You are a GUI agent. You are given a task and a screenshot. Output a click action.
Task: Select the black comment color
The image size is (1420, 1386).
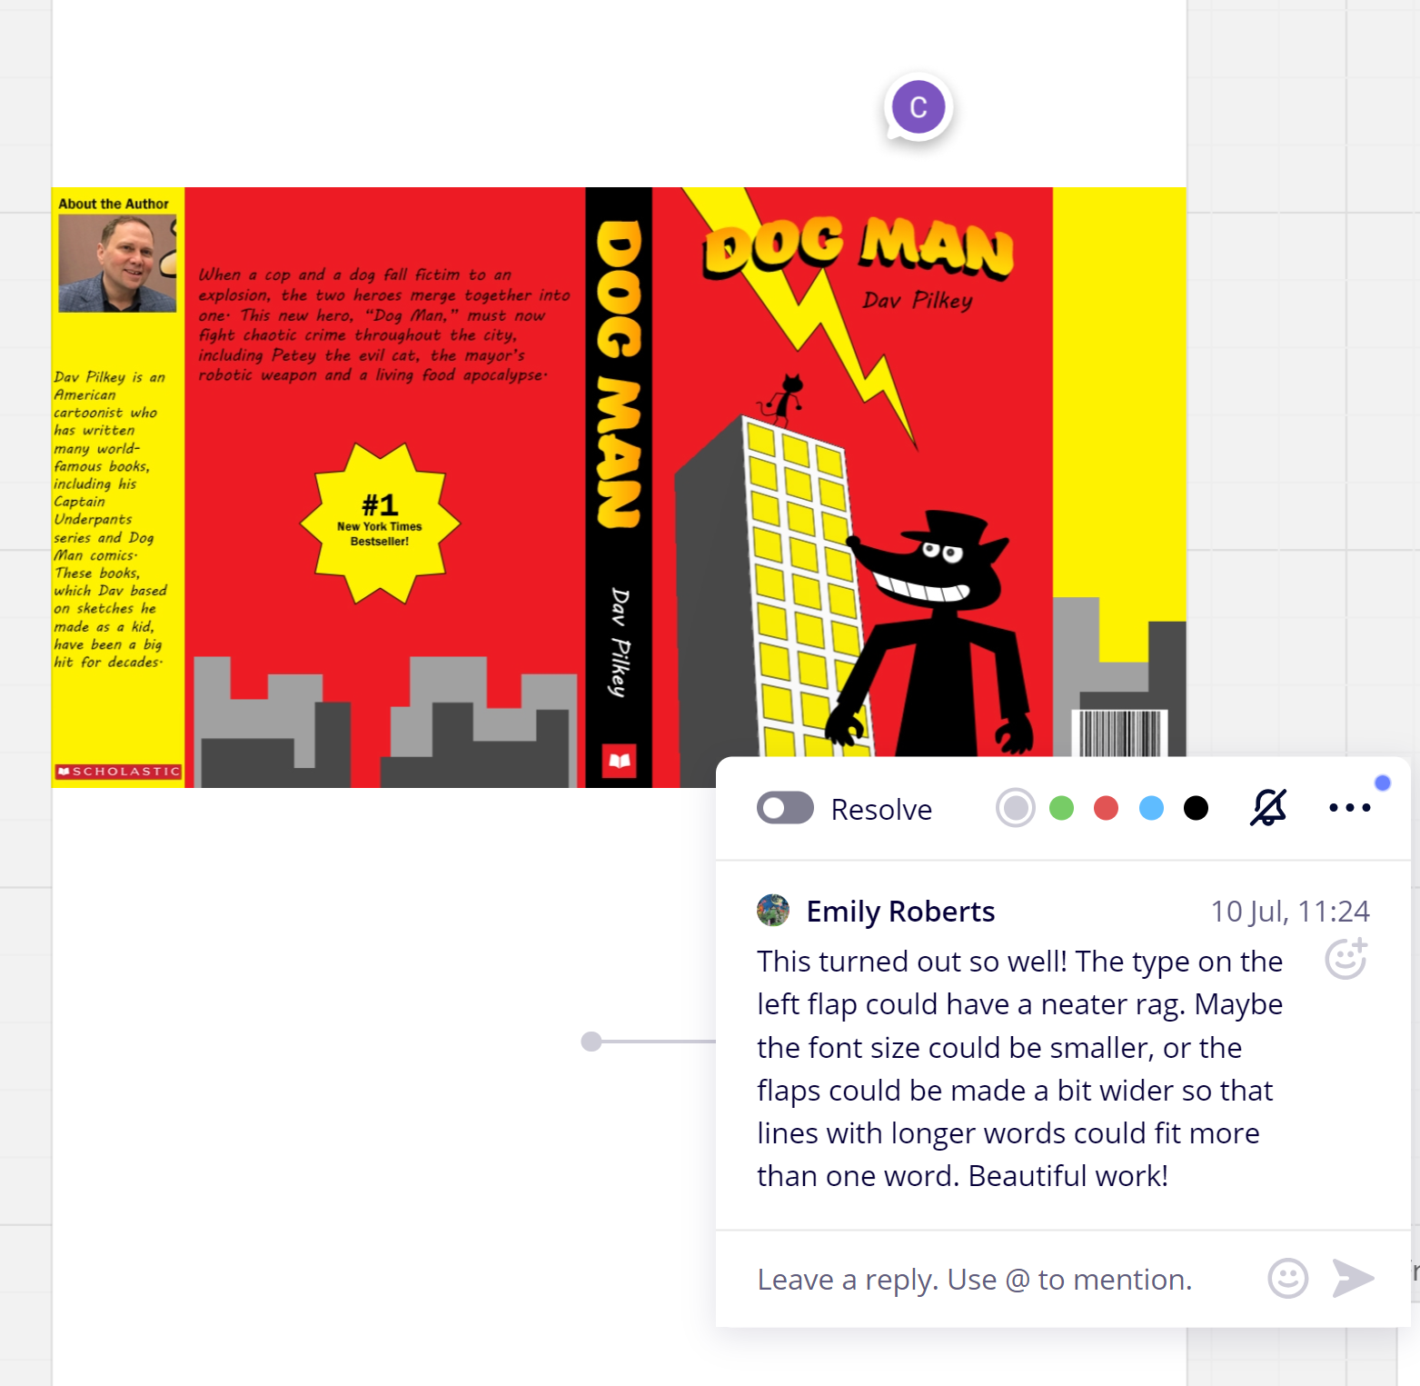(1196, 808)
